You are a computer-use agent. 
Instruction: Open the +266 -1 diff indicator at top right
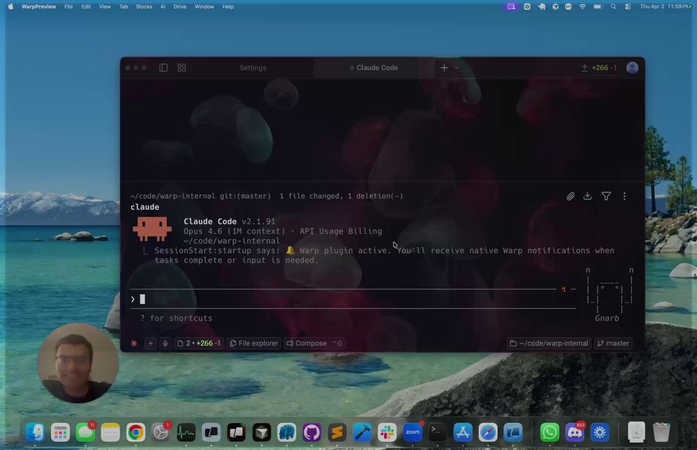pos(599,67)
